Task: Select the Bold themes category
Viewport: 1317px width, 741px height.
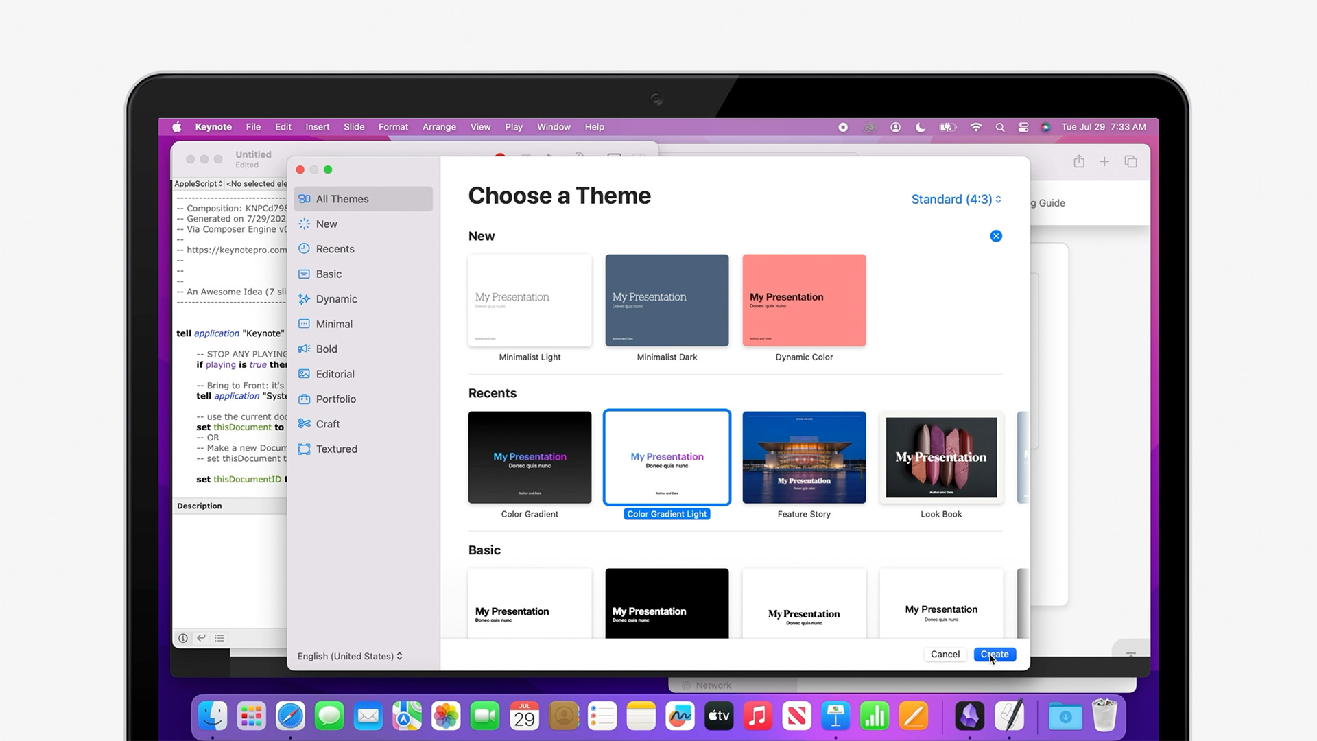Action: (327, 349)
